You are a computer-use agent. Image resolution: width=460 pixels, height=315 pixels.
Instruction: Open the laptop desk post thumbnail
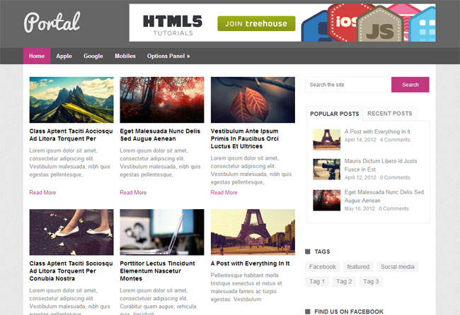coord(162,232)
